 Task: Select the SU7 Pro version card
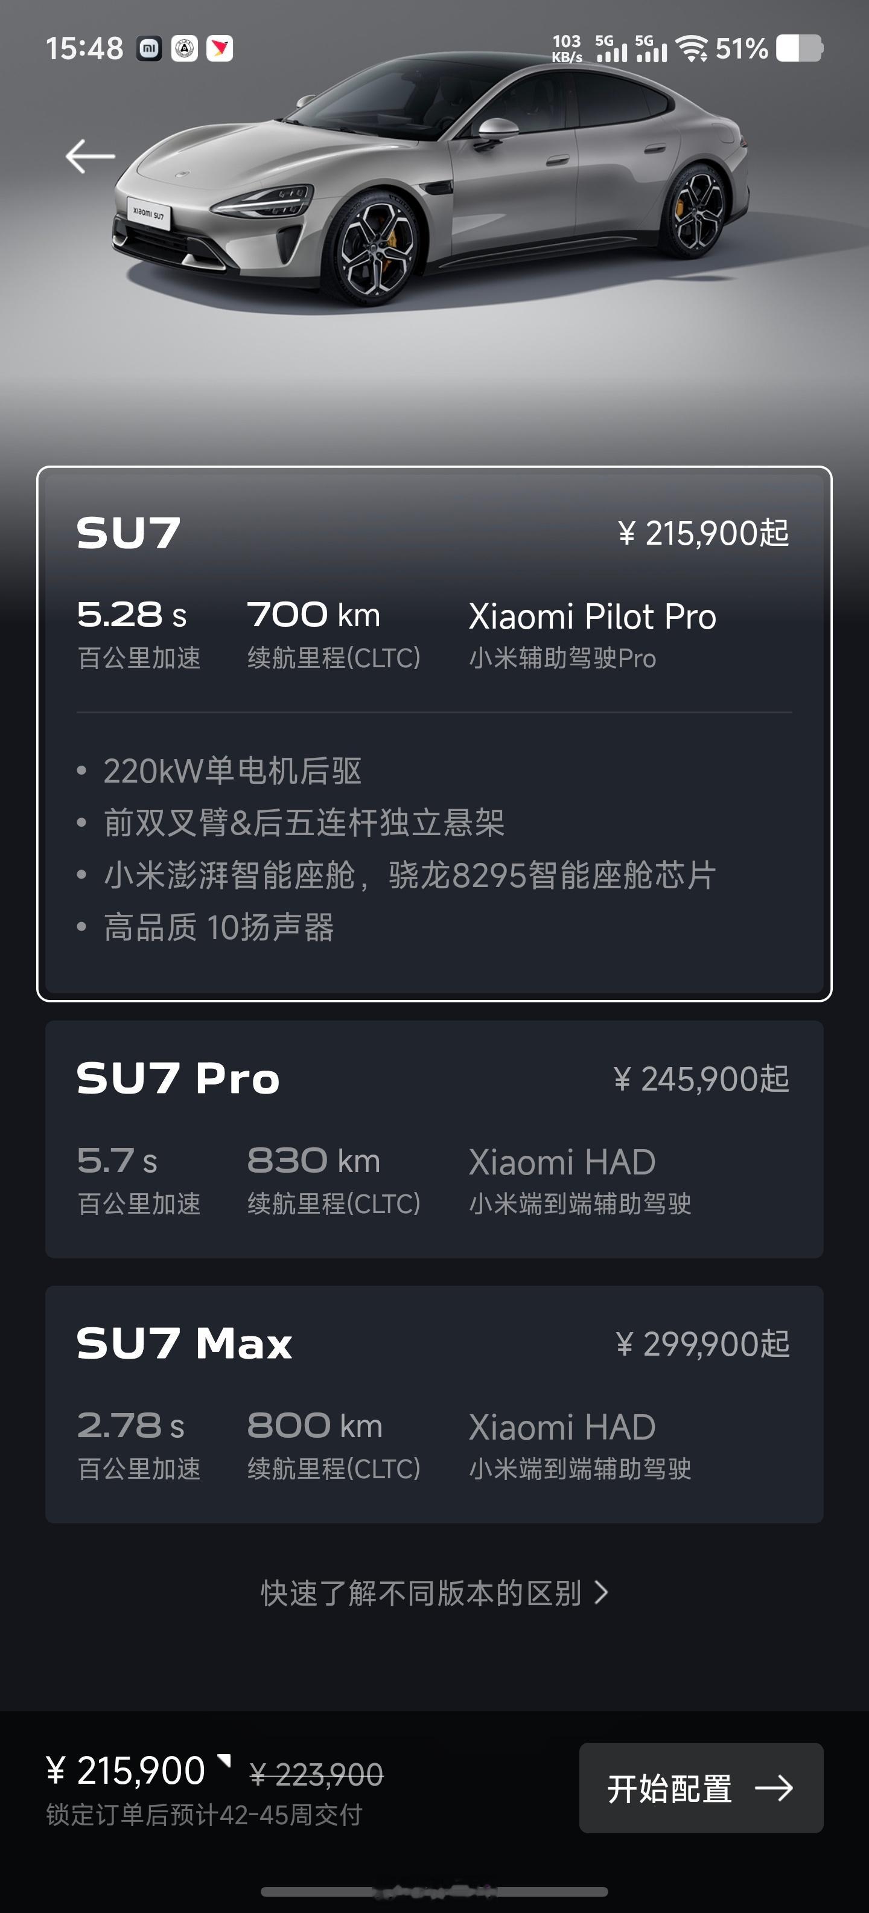[434, 1139]
